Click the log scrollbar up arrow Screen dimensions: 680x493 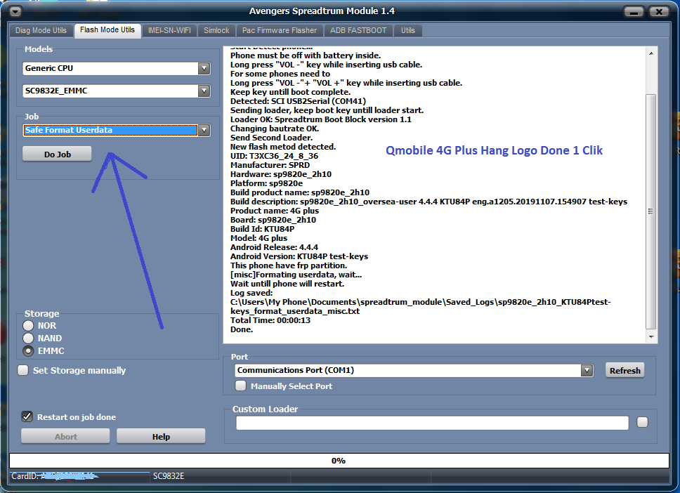point(651,53)
